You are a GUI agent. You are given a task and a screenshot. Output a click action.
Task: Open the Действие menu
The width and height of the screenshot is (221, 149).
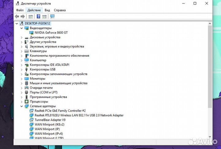click(x=34, y=10)
